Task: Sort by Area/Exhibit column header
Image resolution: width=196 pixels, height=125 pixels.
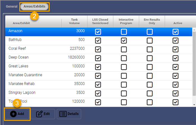Action: coord(21,23)
